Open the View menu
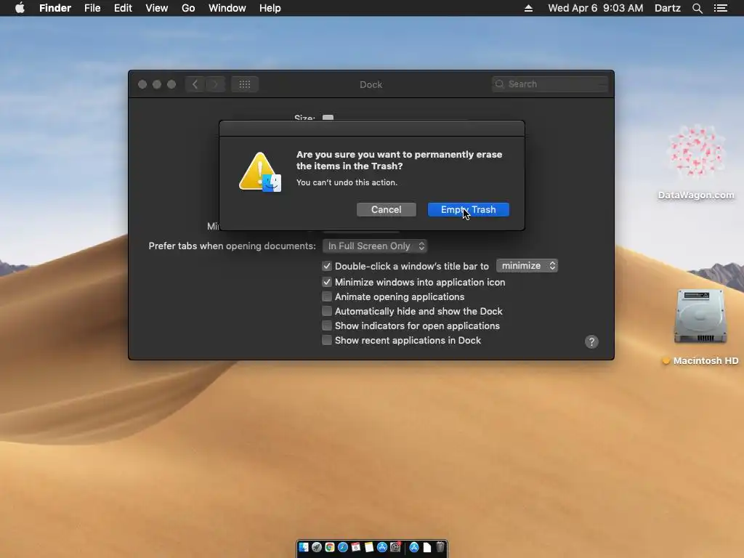The height and width of the screenshot is (558, 744). (157, 8)
